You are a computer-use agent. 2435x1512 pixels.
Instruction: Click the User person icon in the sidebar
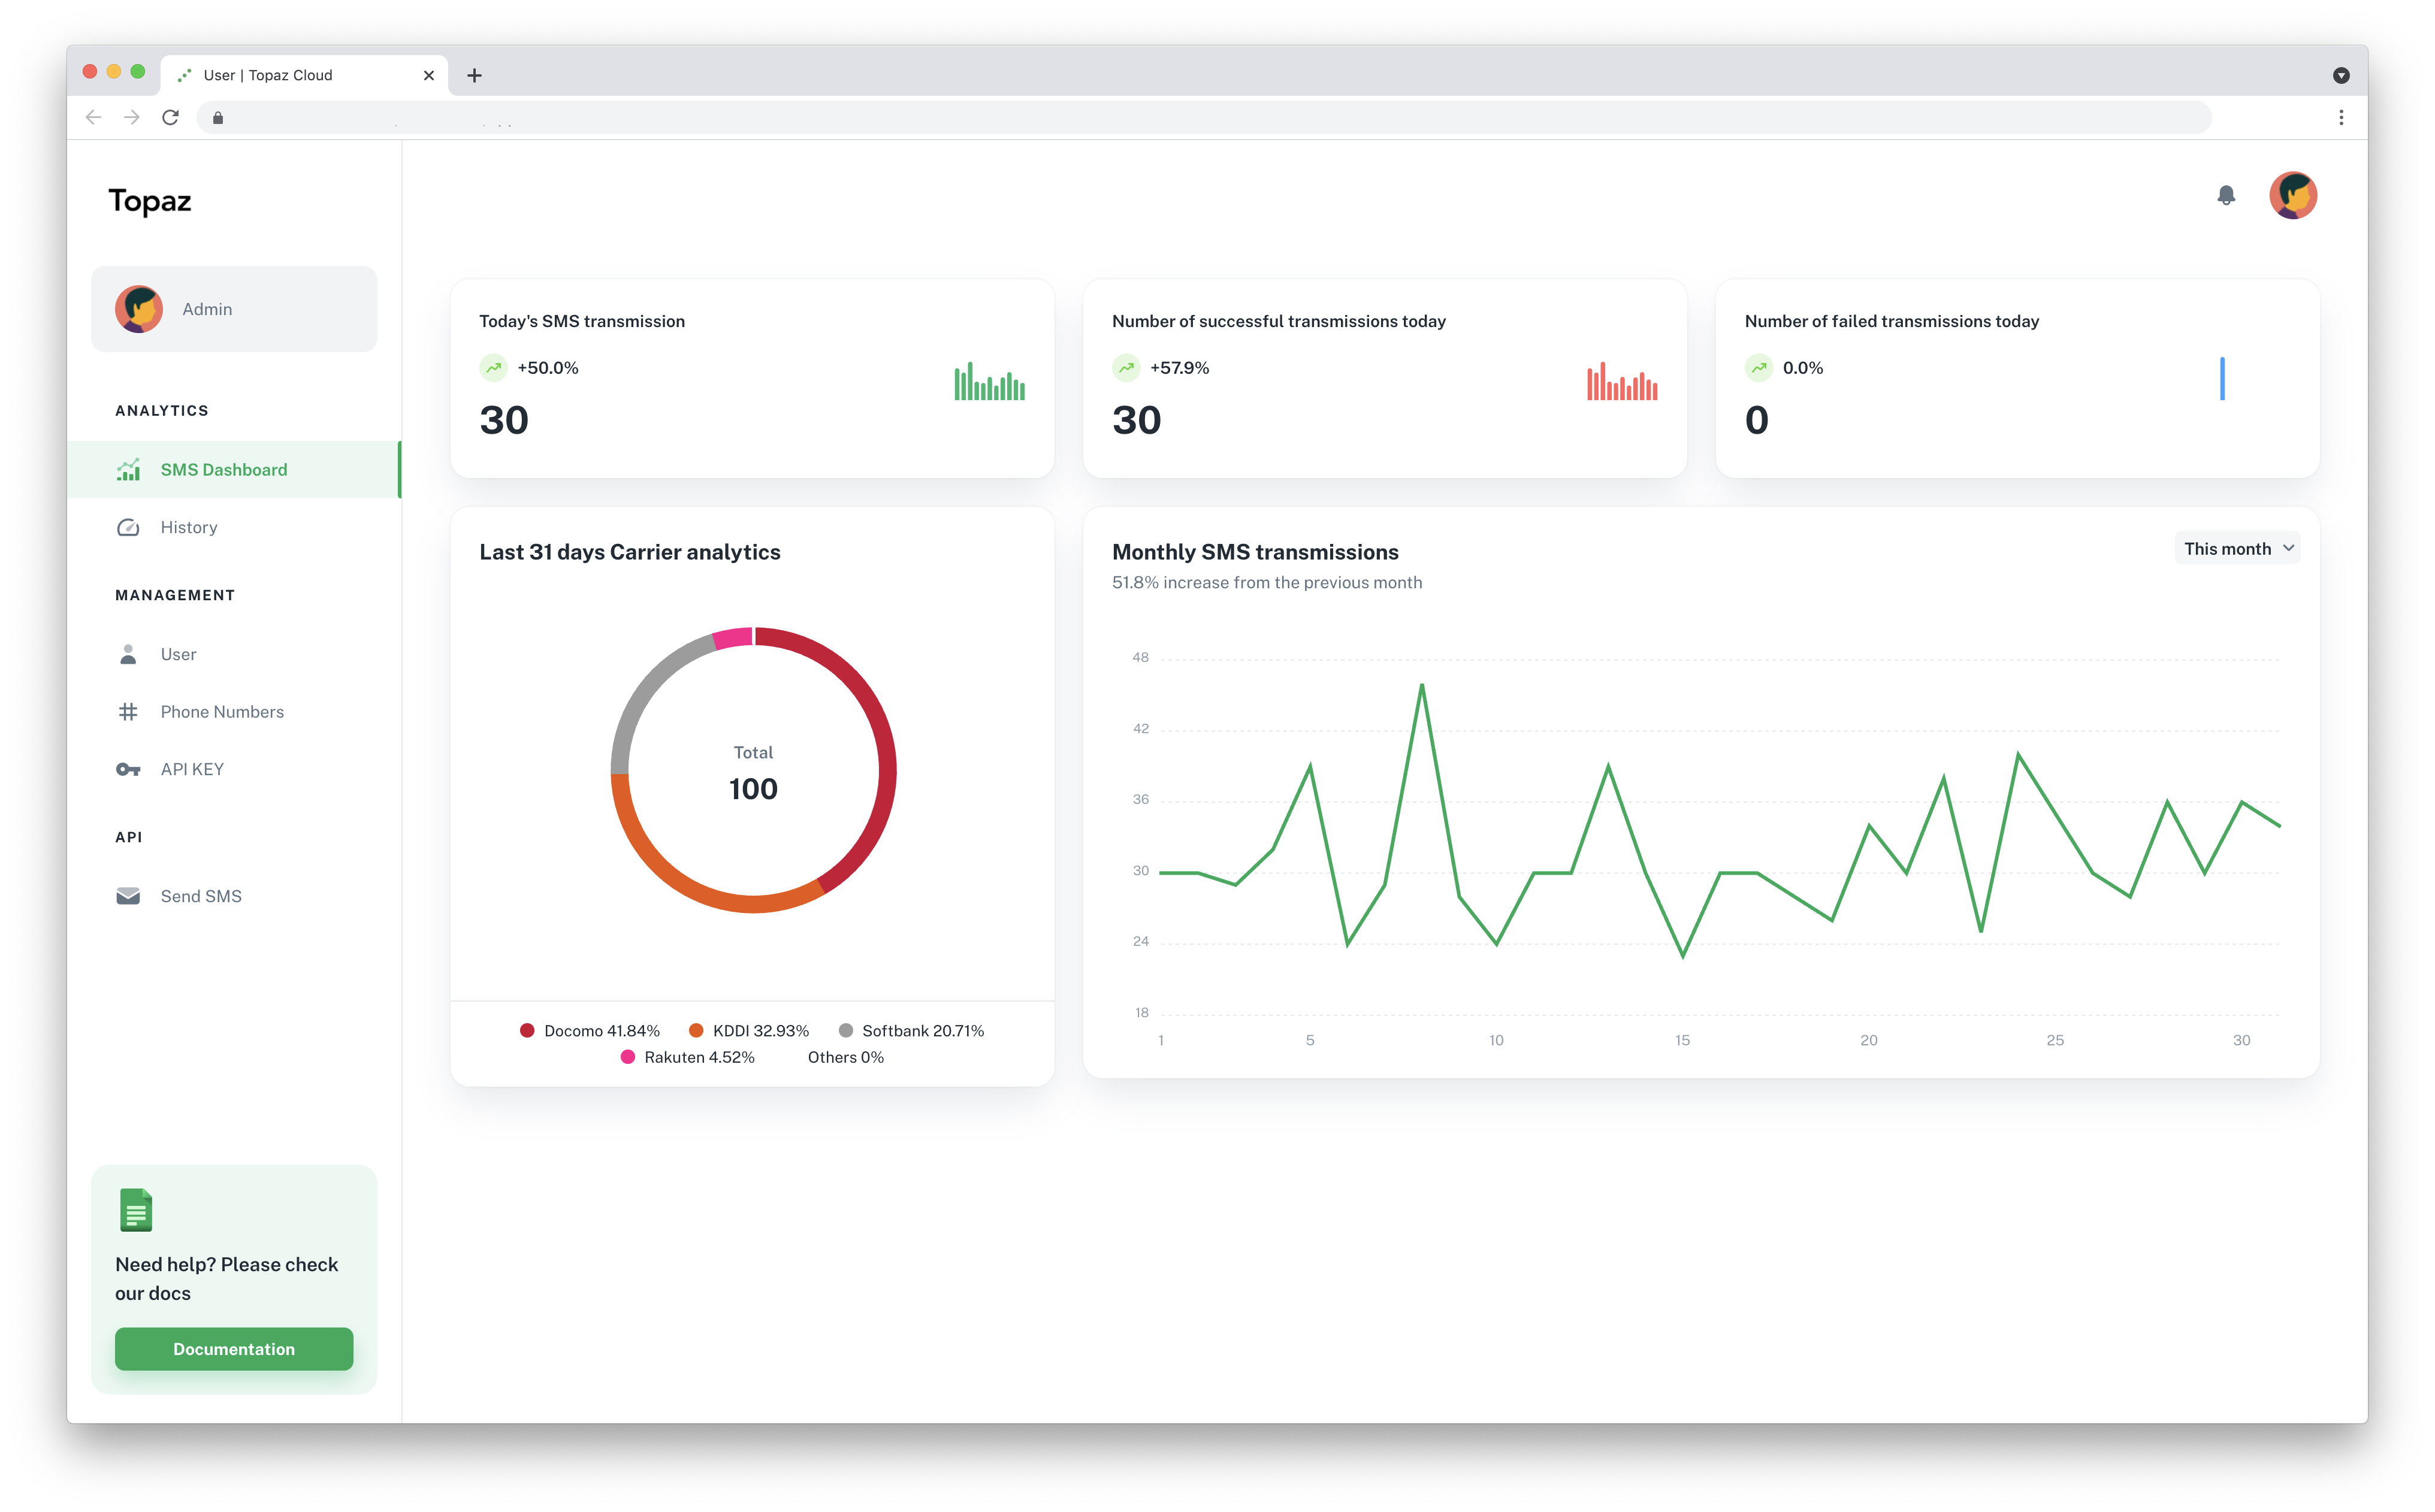128,654
